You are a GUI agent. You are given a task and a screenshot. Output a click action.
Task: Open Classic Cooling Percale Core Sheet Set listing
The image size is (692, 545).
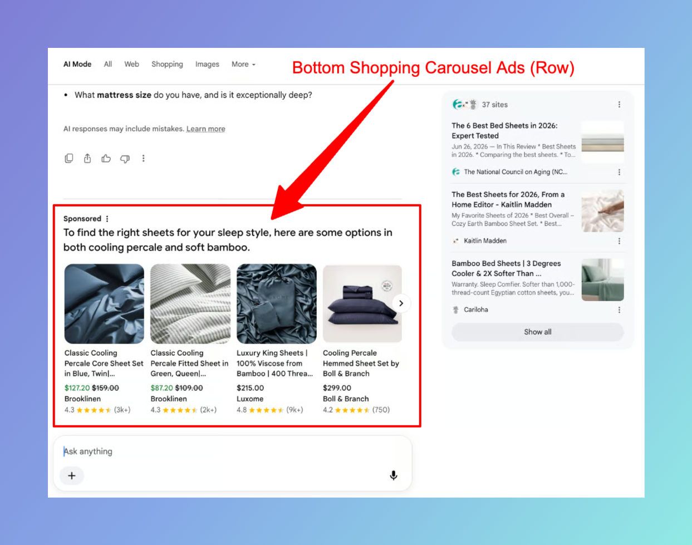pyautogui.click(x=104, y=364)
